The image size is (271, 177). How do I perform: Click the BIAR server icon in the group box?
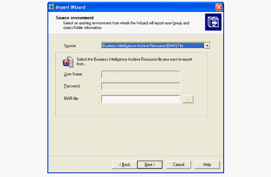[x=68, y=62]
